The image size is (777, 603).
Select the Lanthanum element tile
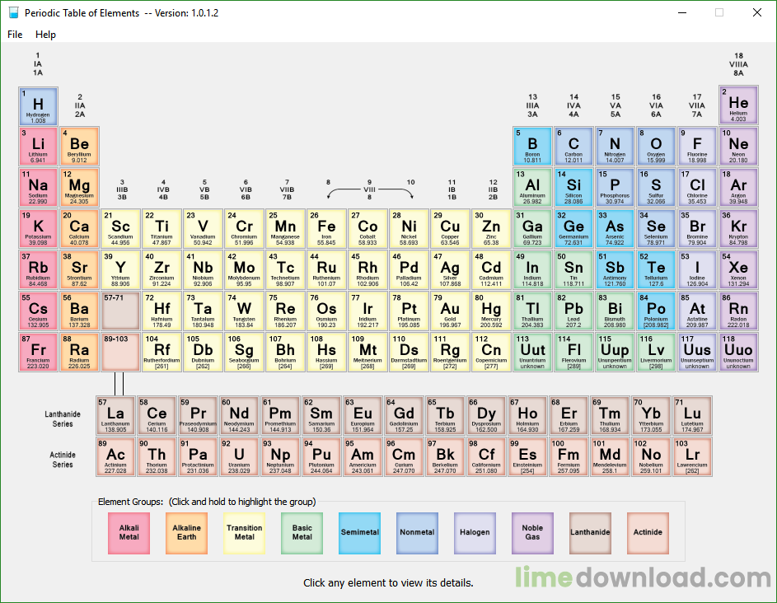tap(115, 416)
